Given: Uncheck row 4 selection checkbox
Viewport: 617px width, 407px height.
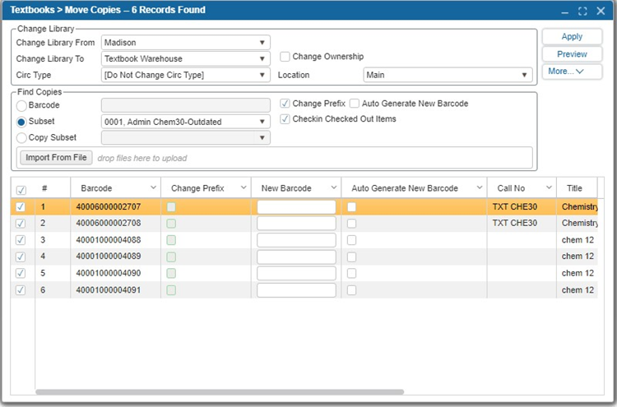Looking at the screenshot, I should pos(21,257).
